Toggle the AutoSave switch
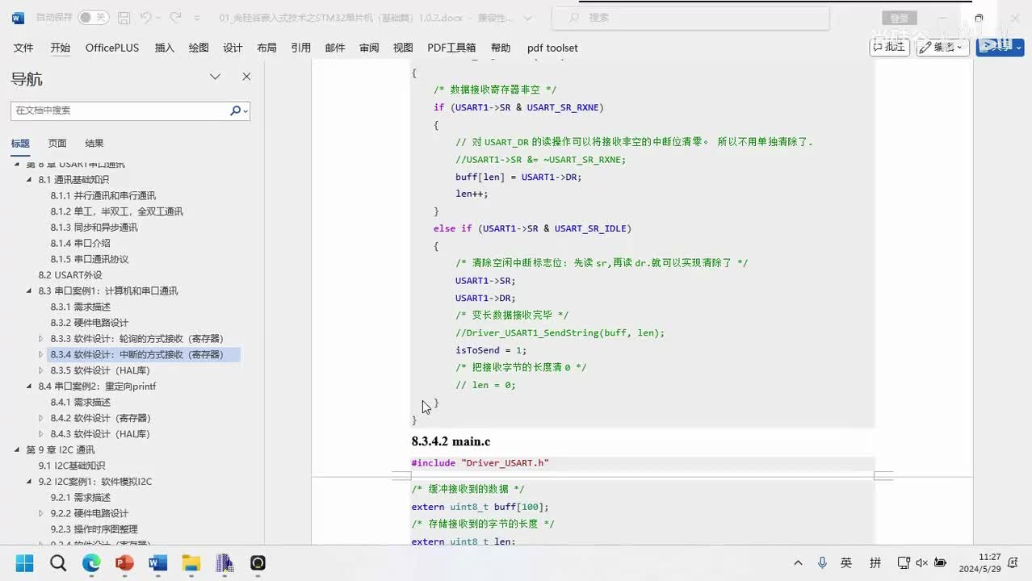Viewport: 1032px width, 581px height. click(93, 18)
